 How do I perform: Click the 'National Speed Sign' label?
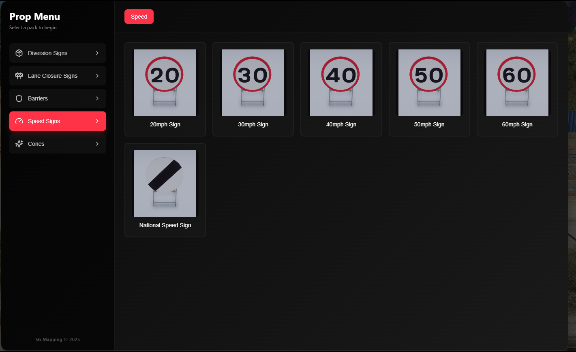click(x=165, y=225)
